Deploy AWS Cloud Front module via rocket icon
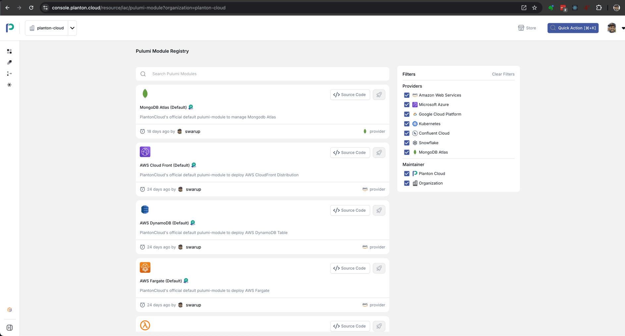This screenshot has height=336, width=625. coord(379,153)
